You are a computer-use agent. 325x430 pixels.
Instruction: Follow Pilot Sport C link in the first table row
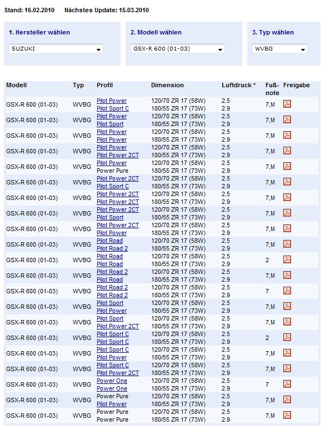[113, 108]
